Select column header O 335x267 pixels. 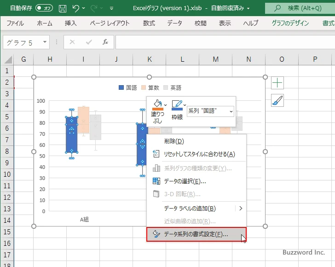282,59
